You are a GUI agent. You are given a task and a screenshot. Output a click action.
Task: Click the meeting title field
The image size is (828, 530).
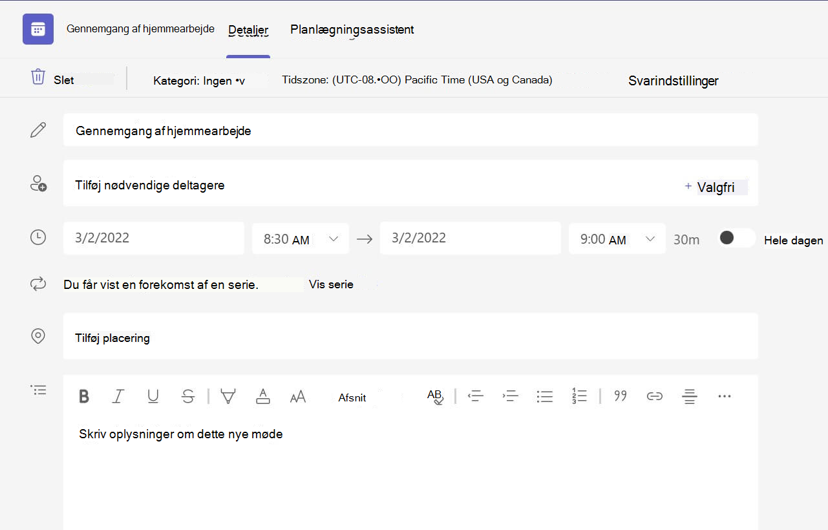click(x=410, y=130)
